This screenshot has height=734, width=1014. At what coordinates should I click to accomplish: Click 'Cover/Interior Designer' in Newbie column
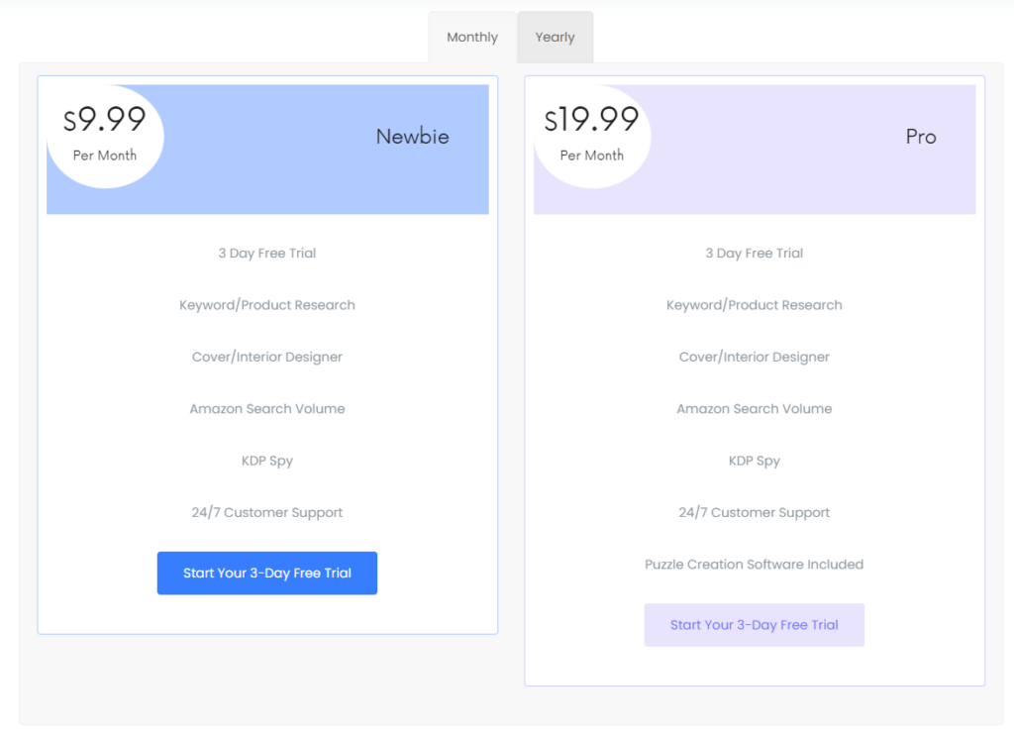click(x=266, y=357)
